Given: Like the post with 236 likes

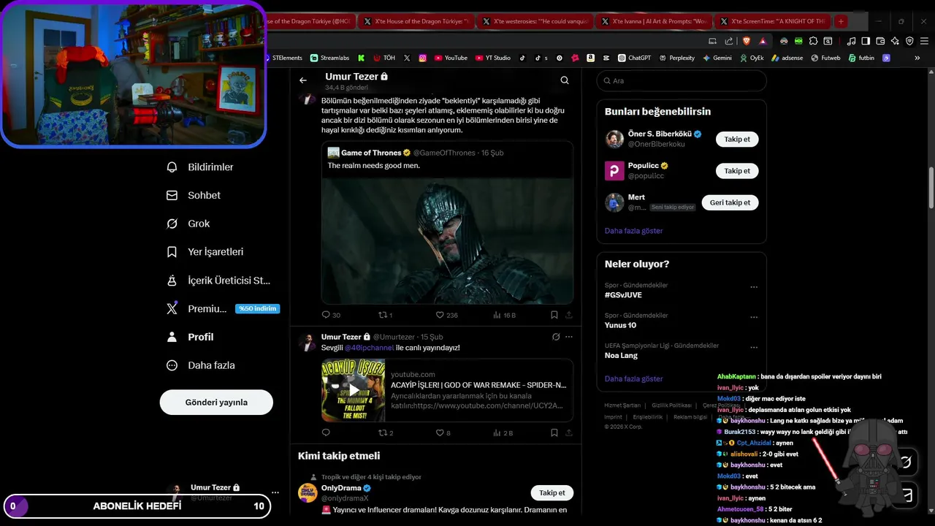Looking at the screenshot, I should [x=446, y=315].
